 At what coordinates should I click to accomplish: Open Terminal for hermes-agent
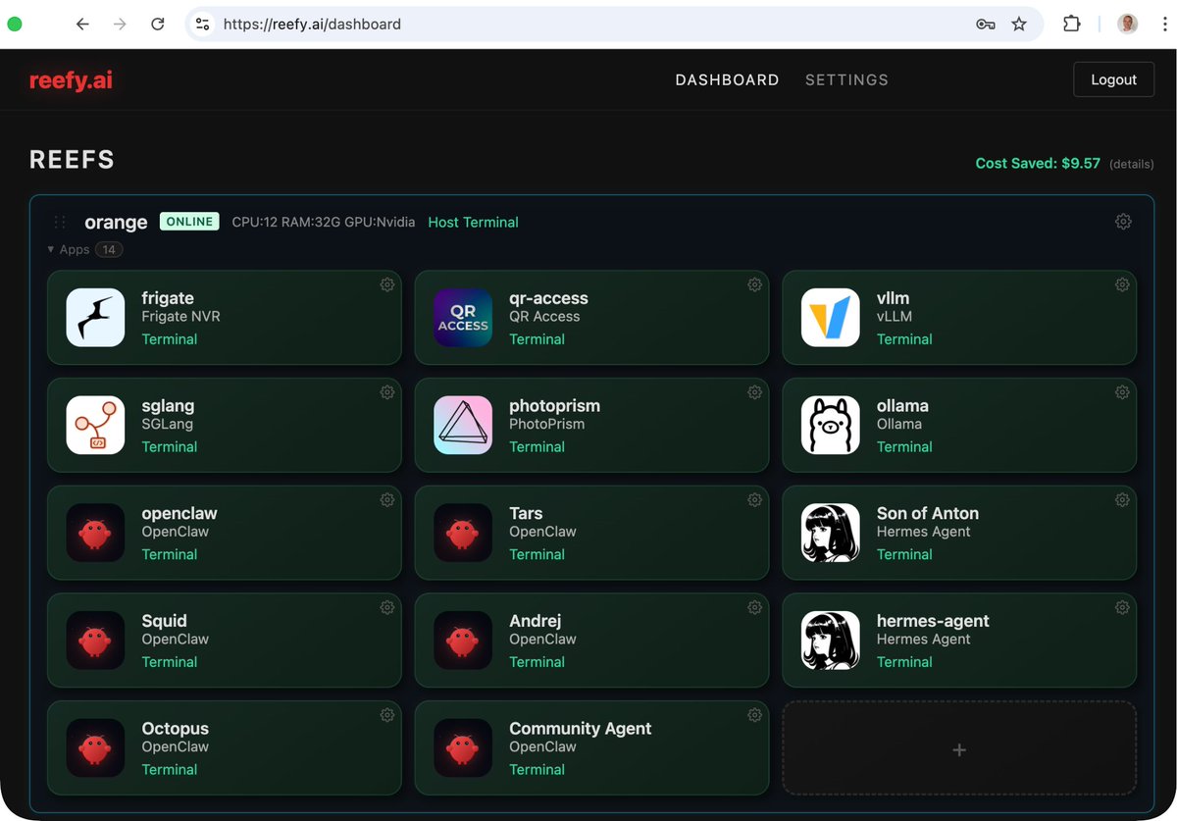click(904, 662)
